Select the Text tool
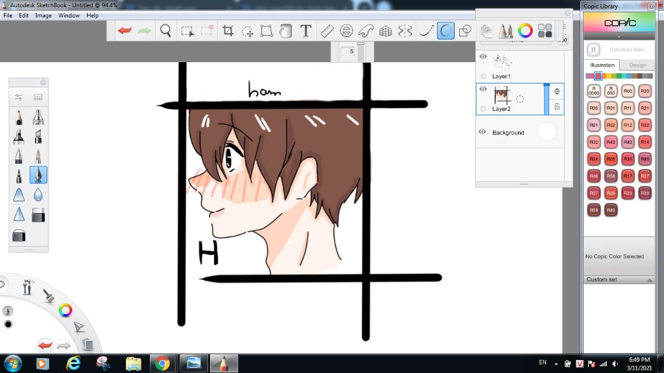664x373 pixels. (x=306, y=30)
